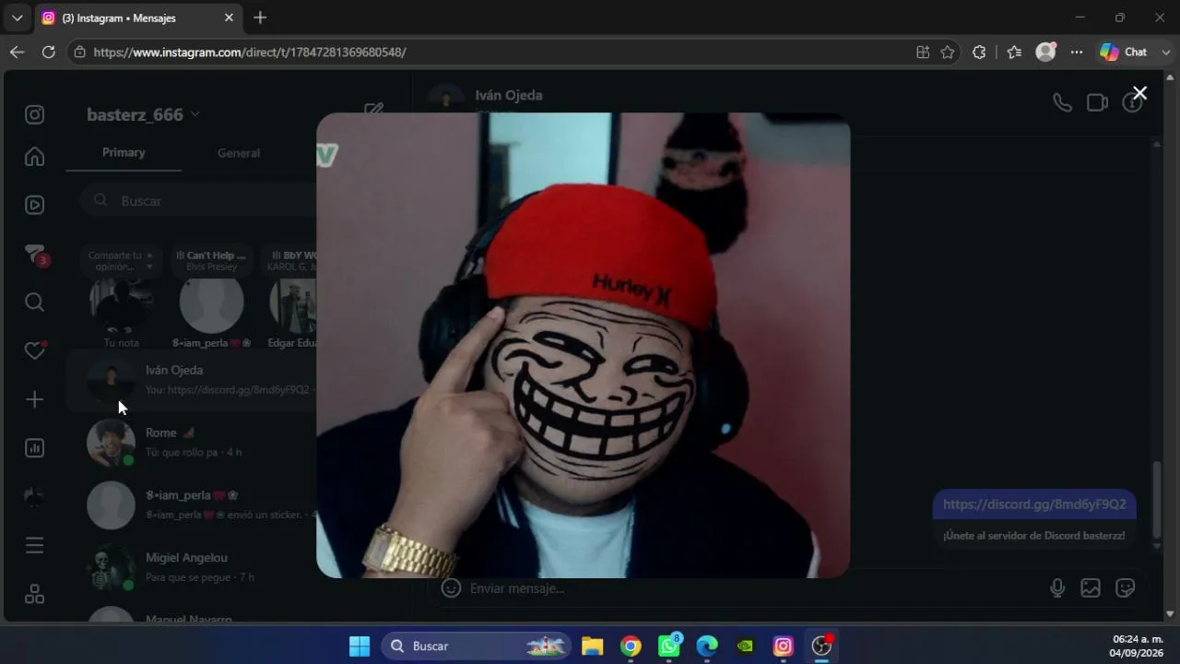Start video call camera icon
This screenshot has height=664, width=1180.
tap(1097, 102)
